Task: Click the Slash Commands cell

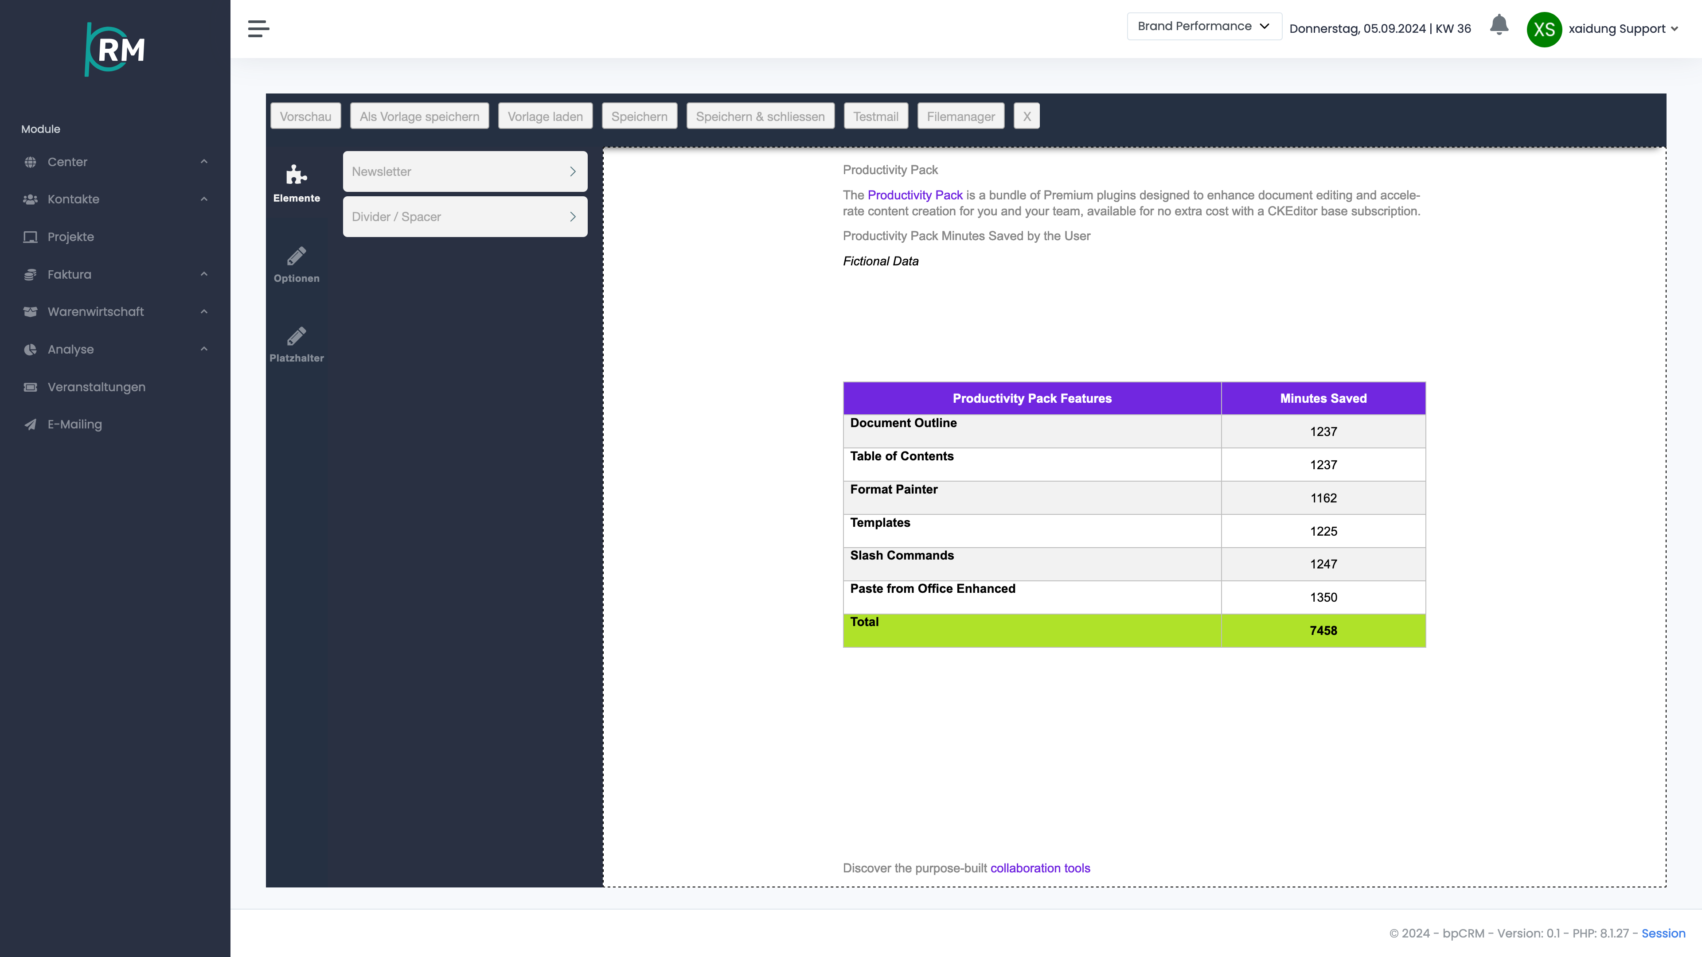Action: pyautogui.click(x=1032, y=564)
